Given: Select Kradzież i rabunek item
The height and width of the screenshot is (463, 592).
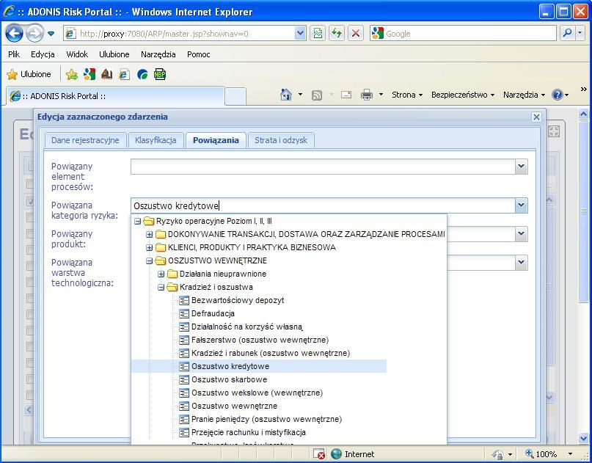Looking at the screenshot, I should click(x=271, y=353).
